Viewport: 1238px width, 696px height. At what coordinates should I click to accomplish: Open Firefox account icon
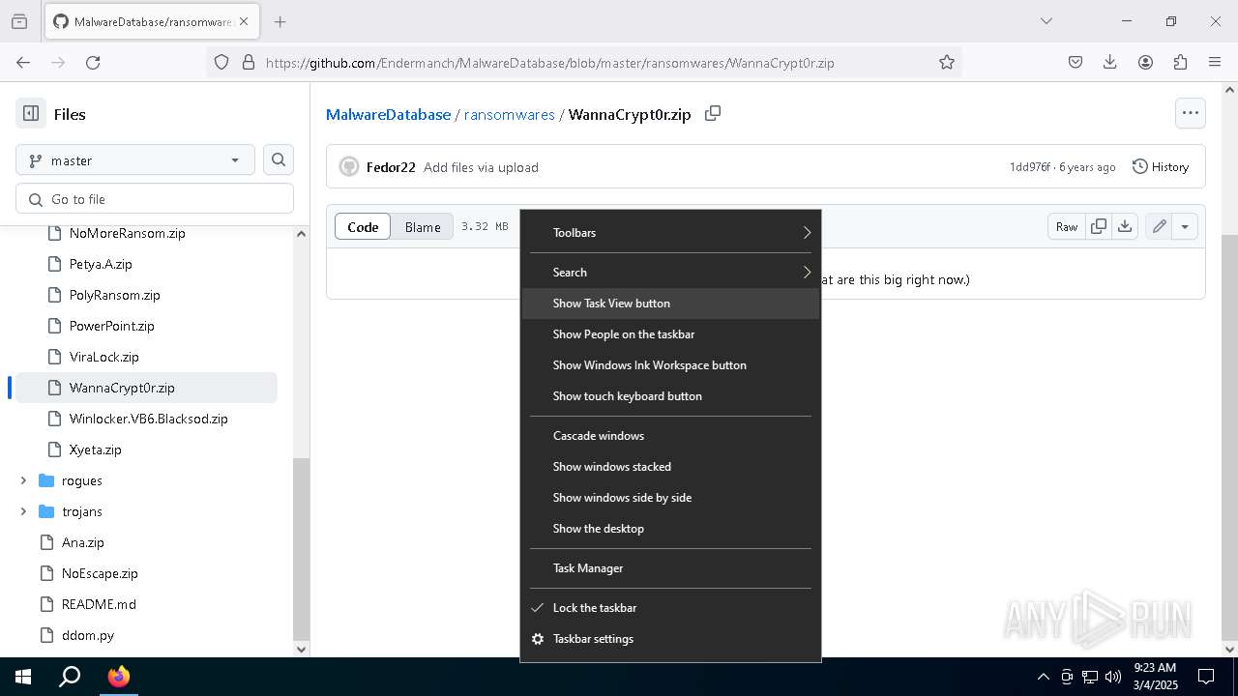coord(1145,62)
